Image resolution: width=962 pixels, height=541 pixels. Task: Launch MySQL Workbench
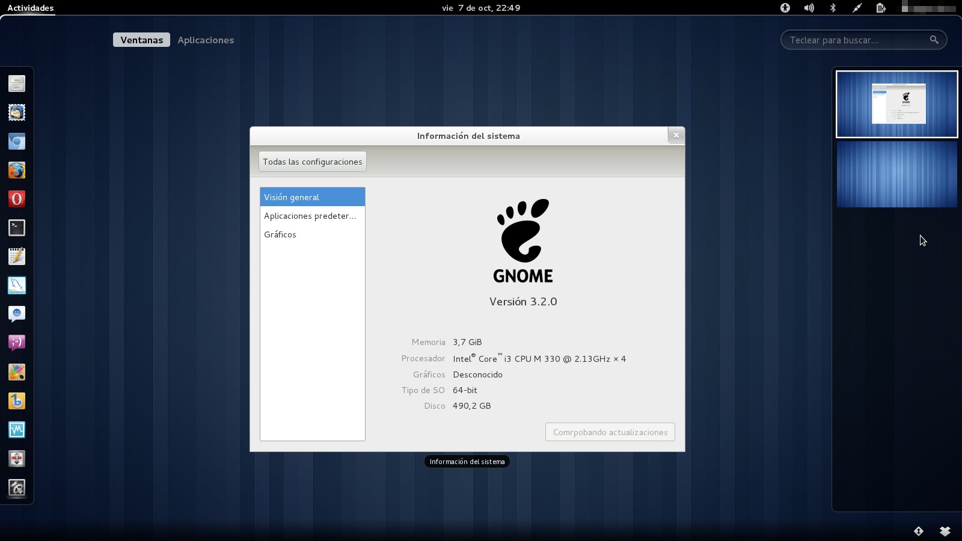tap(16, 286)
